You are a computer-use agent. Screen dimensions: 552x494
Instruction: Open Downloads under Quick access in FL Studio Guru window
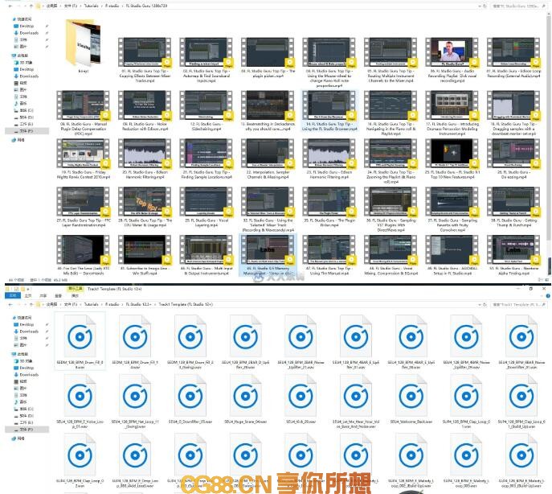click(28, 33)
